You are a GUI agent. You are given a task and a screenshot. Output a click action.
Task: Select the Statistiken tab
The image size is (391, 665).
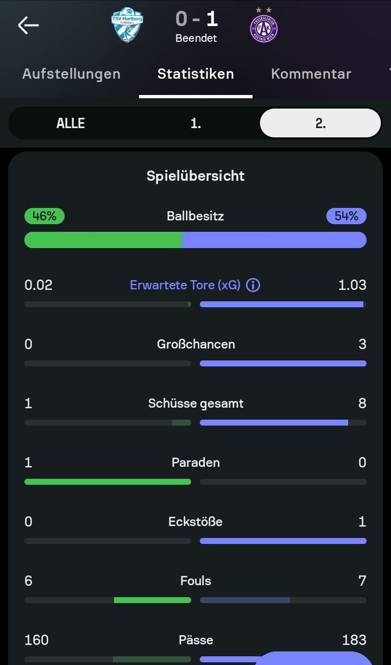[x=195, y=74]
